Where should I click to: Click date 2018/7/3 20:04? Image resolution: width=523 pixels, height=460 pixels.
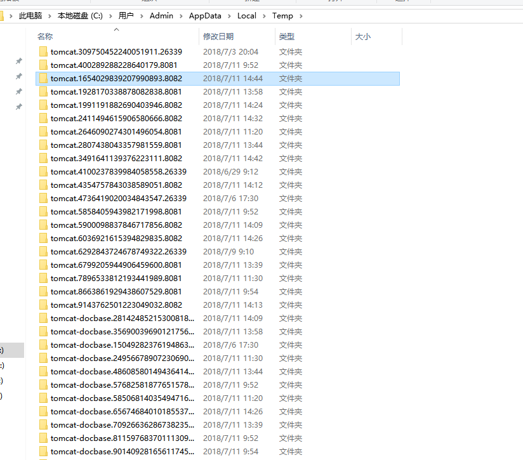[x=231, y=51]
